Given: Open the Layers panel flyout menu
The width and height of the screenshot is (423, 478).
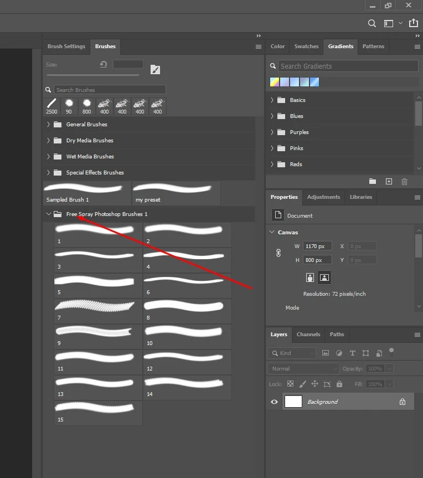Looking at the screenshot, I should 417,335.
